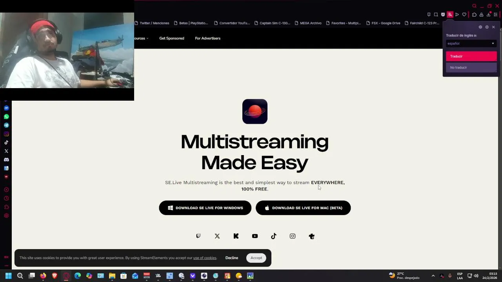Click the webcam overlay thumbnail
This screenshot has width=502, height=282.
tap(67, 50)
